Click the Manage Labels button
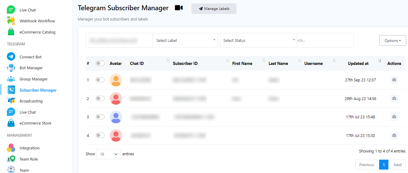This screenshot has height=173, width=408. pos(214,9)
